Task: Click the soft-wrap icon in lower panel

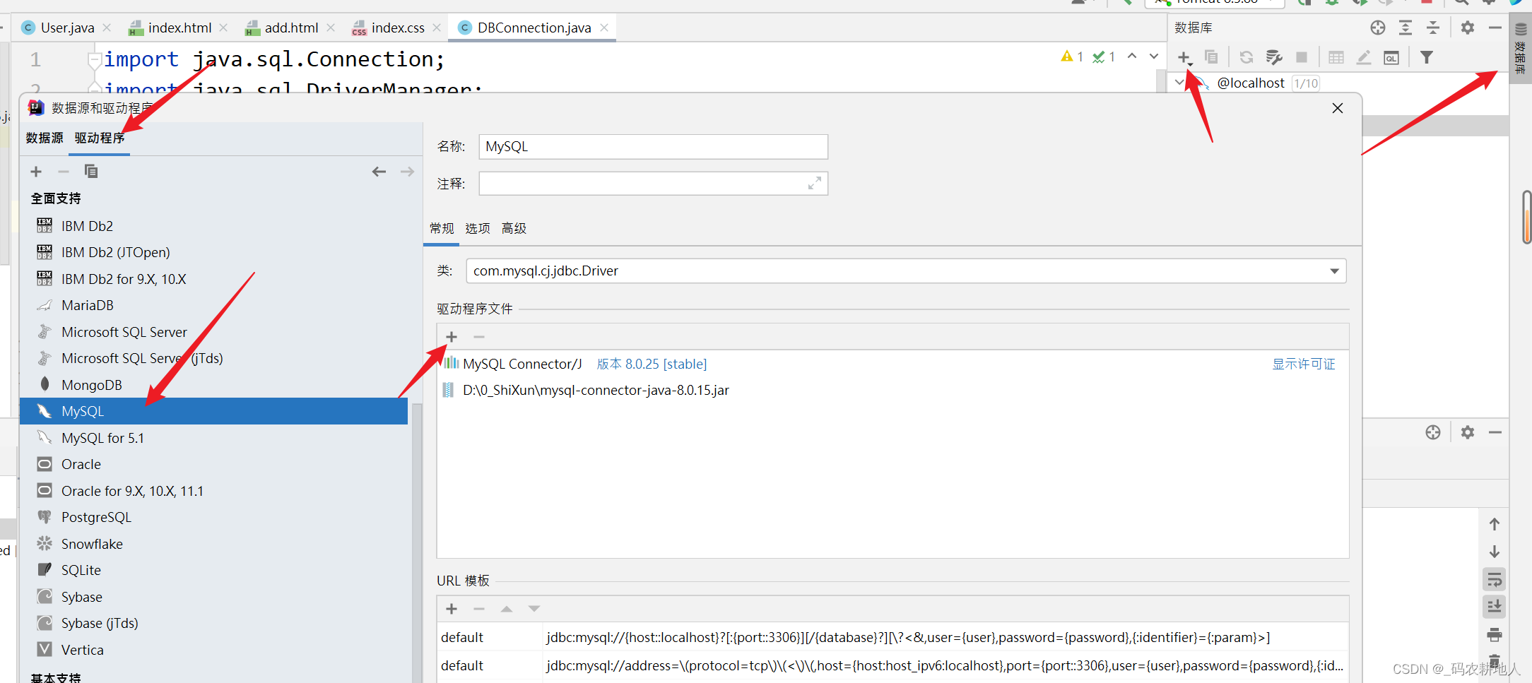Action: pyautogui.click(x=1495, y=580)
